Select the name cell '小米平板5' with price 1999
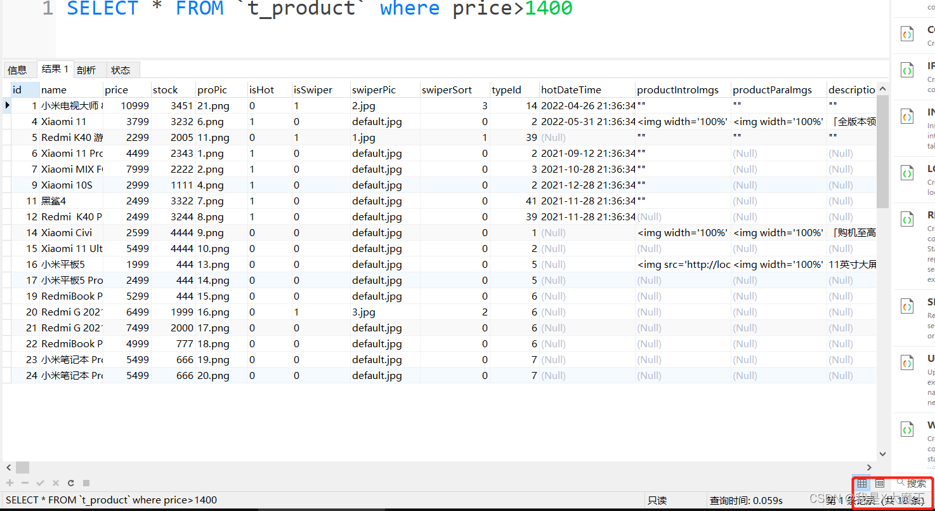The image size is (935, 511). click(71, 264)
